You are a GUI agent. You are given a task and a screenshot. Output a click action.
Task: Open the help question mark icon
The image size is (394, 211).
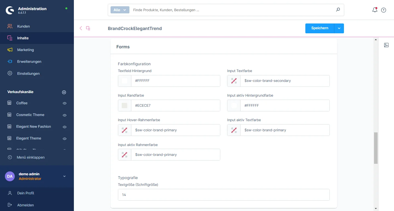click(x=384, y=10)
